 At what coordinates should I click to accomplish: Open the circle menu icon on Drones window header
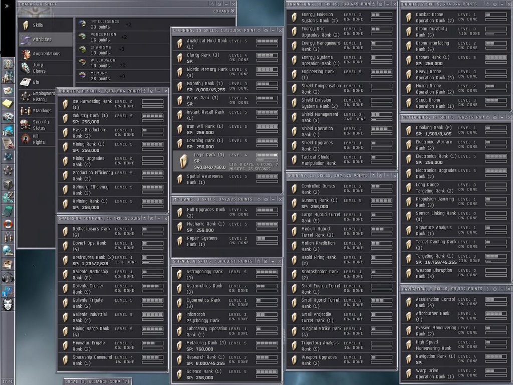pyautogui.click(x=495, y=4)
